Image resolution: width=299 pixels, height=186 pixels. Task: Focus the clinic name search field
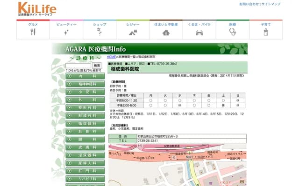78,66
